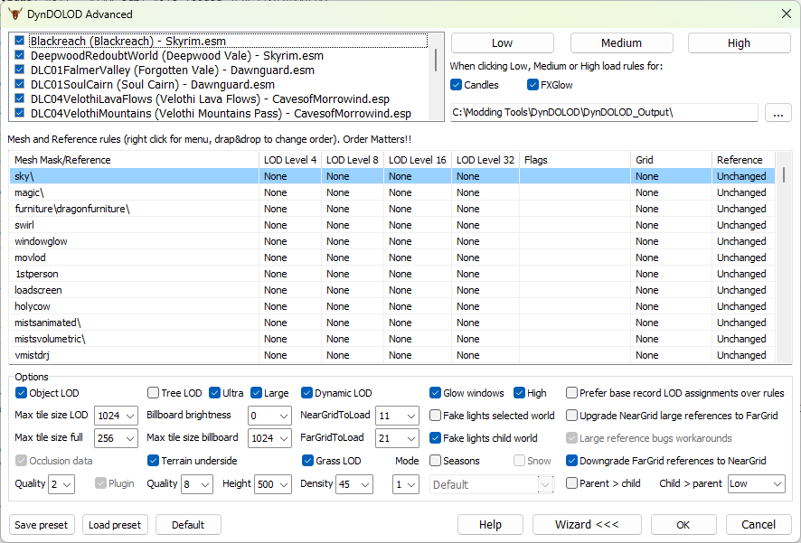The height and width of the screenshot is (543, 801).
Task: Open Height dropdown showing 500
Action: tap(273, 484)
